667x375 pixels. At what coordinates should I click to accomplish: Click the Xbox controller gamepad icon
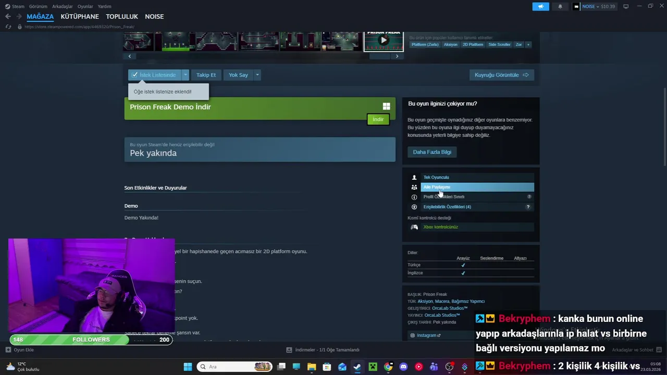pyautogui.click(x=414, y=227)
